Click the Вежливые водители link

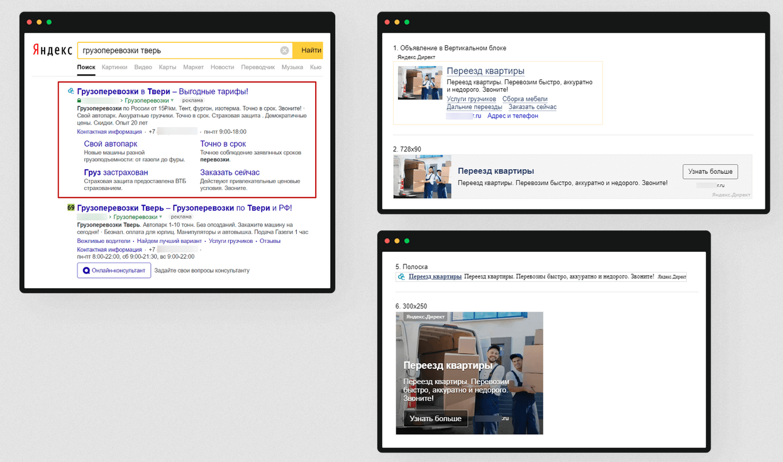tap(104, 241)
